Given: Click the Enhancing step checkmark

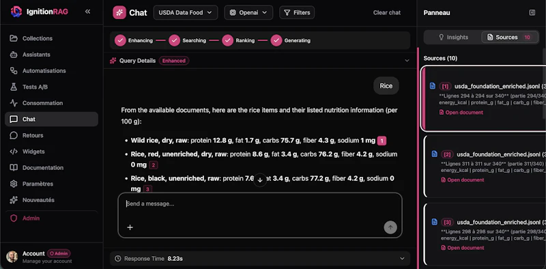Looking at the screenshot, I should point(120,40).
